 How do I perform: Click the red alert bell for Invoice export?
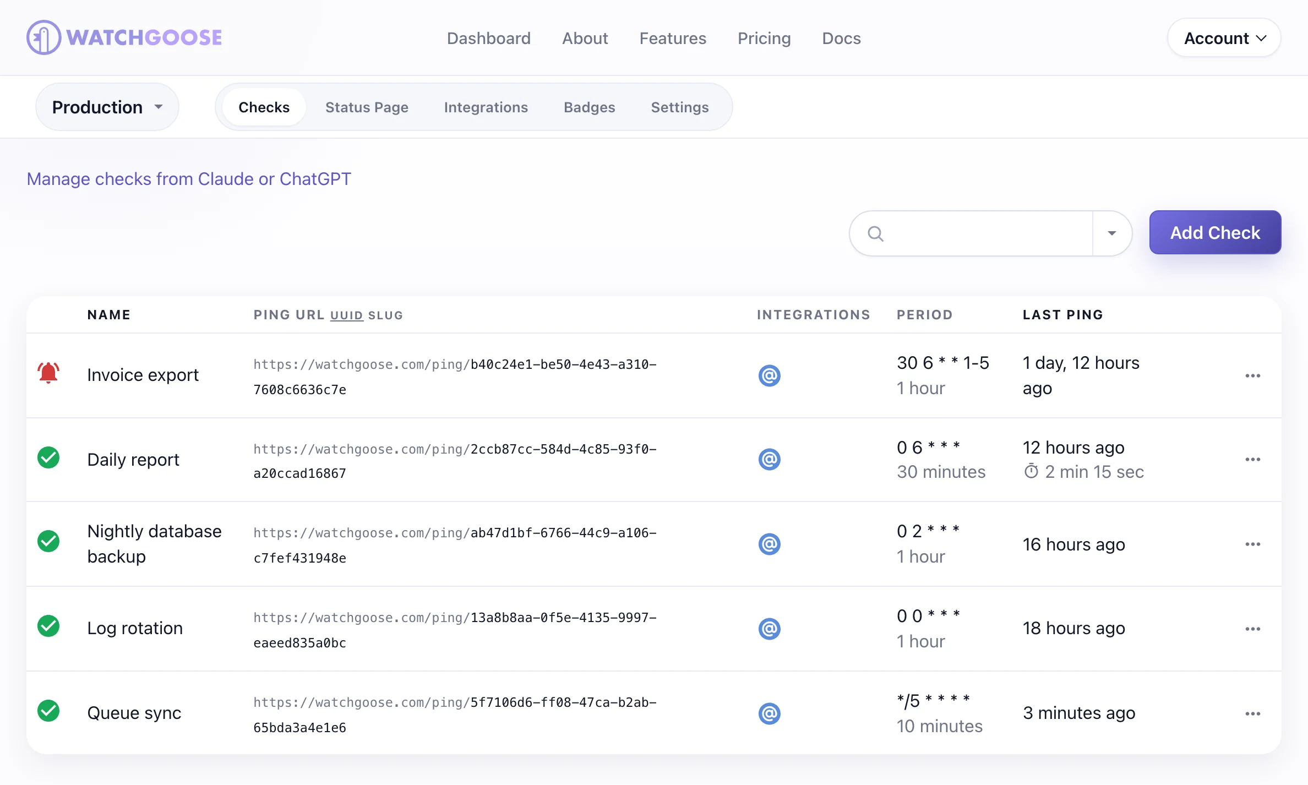(x=48, y=373)
